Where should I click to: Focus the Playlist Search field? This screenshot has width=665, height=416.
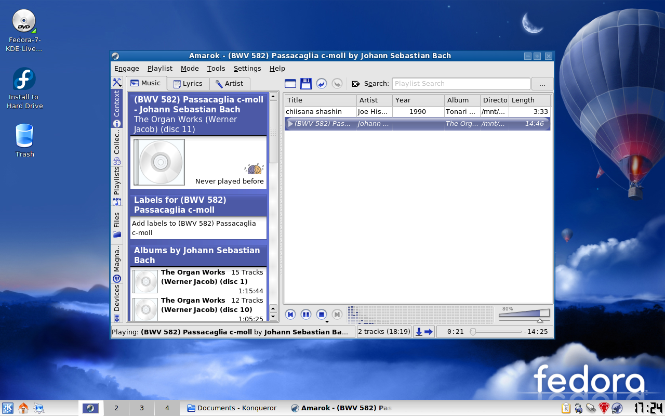[461, 84]
